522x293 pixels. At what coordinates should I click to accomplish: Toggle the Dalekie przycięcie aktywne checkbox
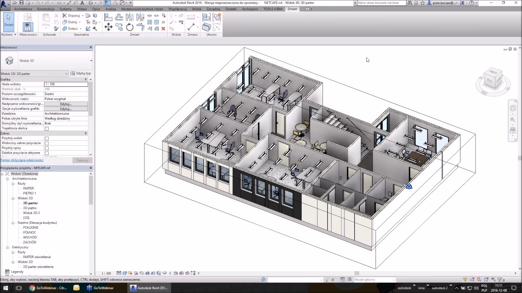46,153
